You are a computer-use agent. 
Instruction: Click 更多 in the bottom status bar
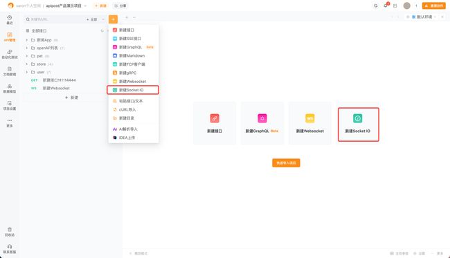(x=438, y=253)
